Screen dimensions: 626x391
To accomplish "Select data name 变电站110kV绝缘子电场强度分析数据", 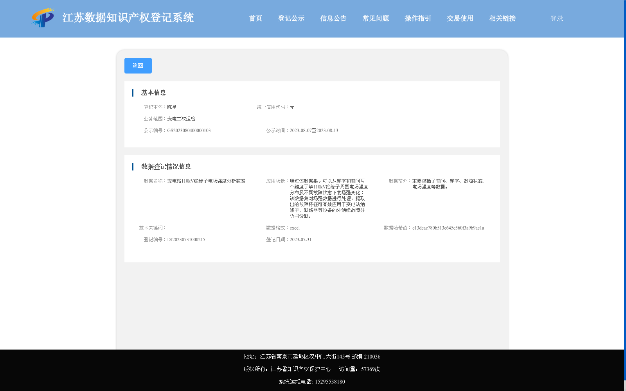I will pos(206,181).
